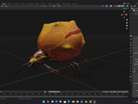The width and height of the screenshot is (138, 104).
Task: Switch to the Layout workspace tab
Action: click(x=4, y=4)
